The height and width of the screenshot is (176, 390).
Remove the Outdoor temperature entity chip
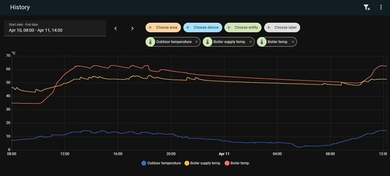tap(196, 42)
